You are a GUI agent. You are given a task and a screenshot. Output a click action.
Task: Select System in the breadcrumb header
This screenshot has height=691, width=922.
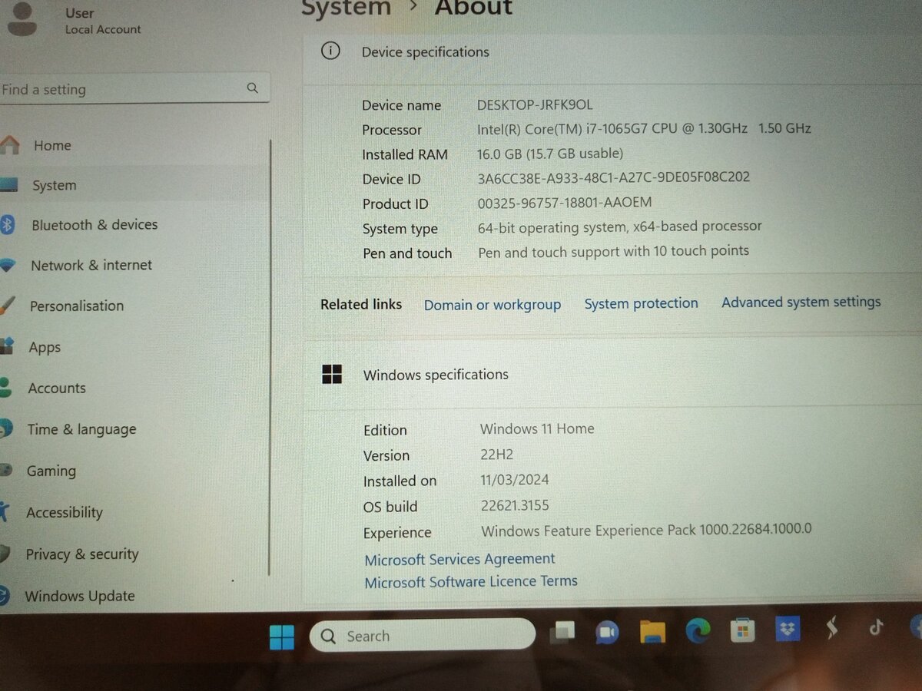[x=346, y=9]
